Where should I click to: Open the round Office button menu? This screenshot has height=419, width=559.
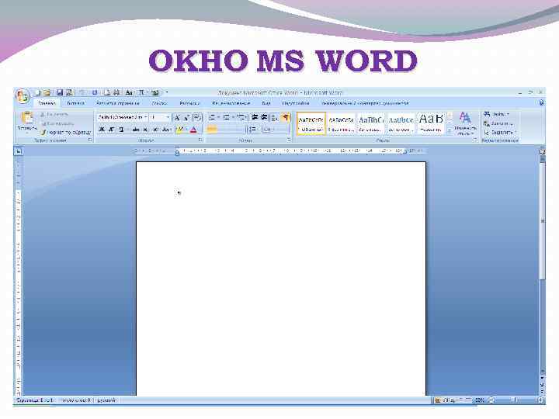point(23,96)
